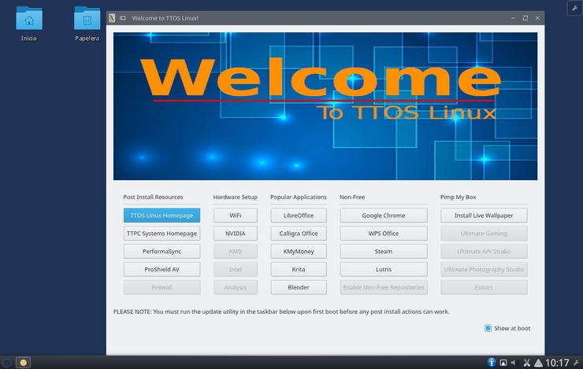This screenshot has height=369, width=583.
Task: Open the removable devices tray icon
Action: (x=503, y=363)
